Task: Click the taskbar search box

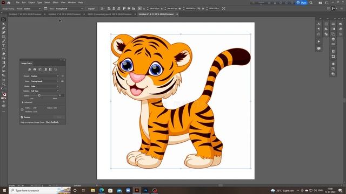Action: pos(39,190)
